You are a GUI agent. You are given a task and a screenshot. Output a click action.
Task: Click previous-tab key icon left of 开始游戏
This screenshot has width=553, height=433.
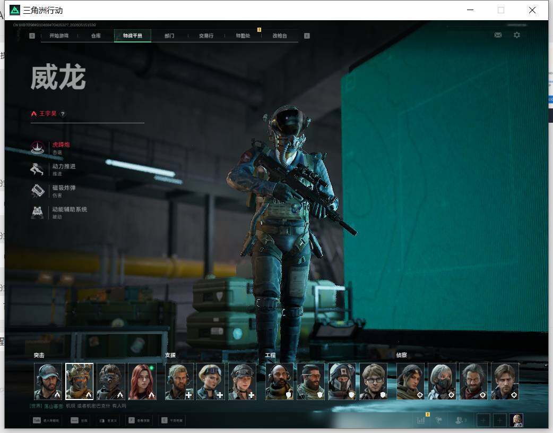coord(32,36)
